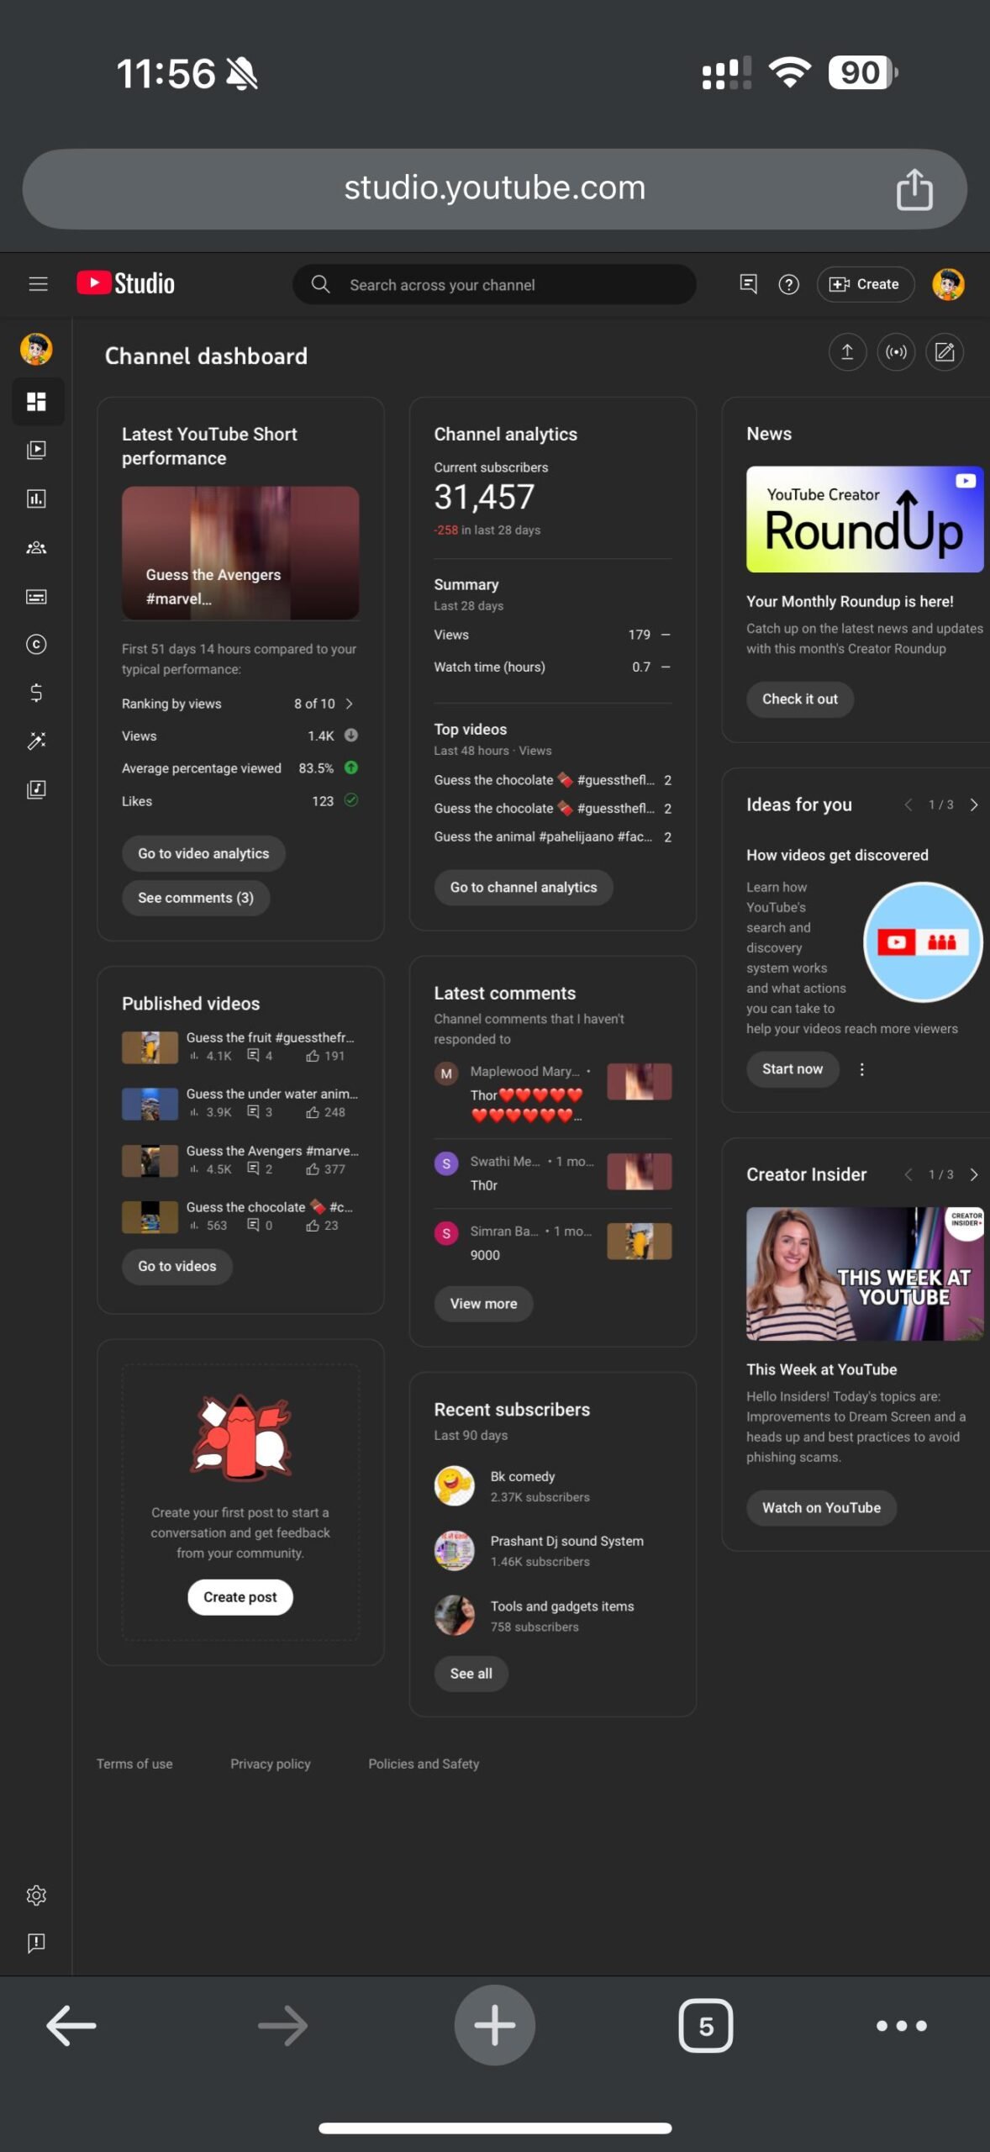The image size is (990, 2152).
Task: Expand the Ranking by views chevron
Action: click(x=349, y=704)
